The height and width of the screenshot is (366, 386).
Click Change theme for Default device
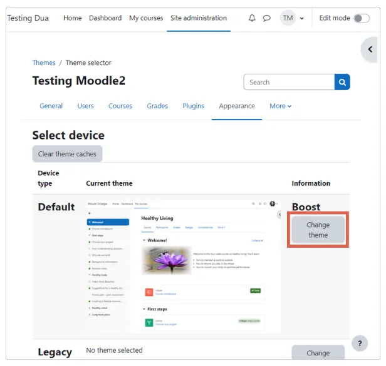coord(318,230)
